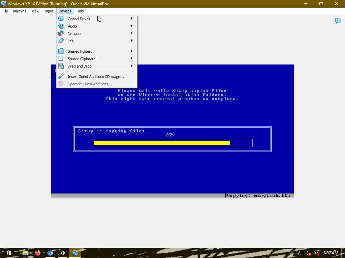Expand the Shared Folders submenu arrow
Viewport: 345px width, 258px height.
click(132, 51)
